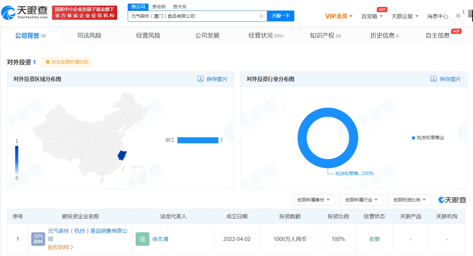This screenshot has width=473, height=256.
Task: Click the 关联产品 column header
Action: pos(410,217)
